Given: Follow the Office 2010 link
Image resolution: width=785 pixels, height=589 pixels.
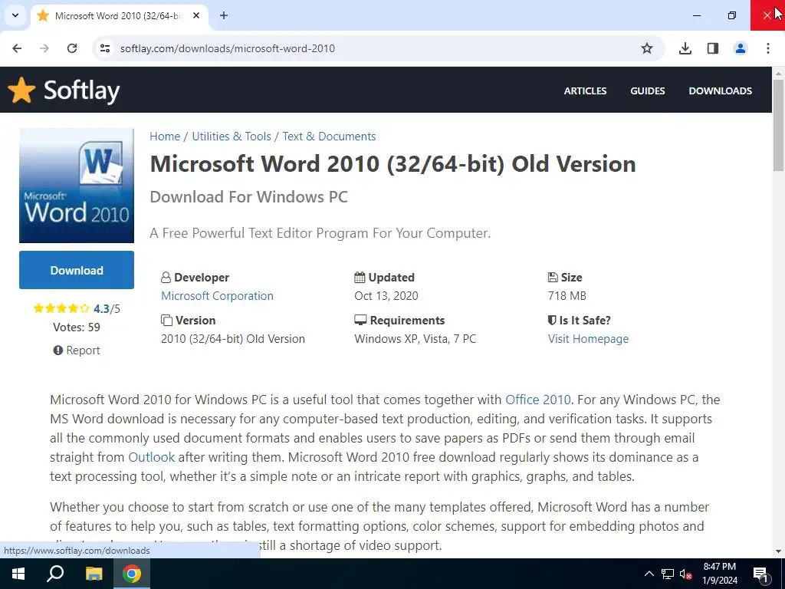Looking at the screenshot, I should click(x=537, y=400).
